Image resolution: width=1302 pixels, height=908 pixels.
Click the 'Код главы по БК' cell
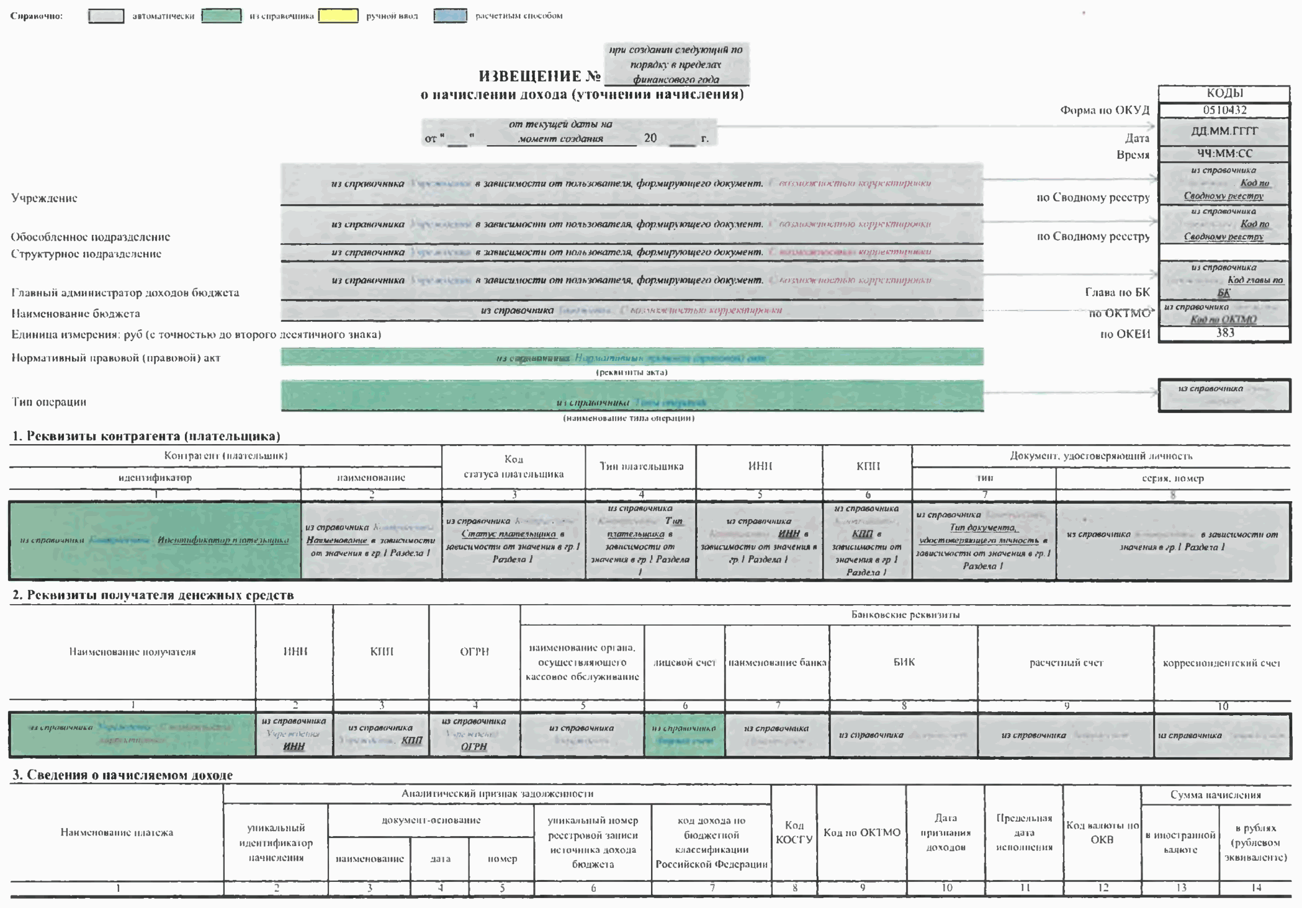1224,280
